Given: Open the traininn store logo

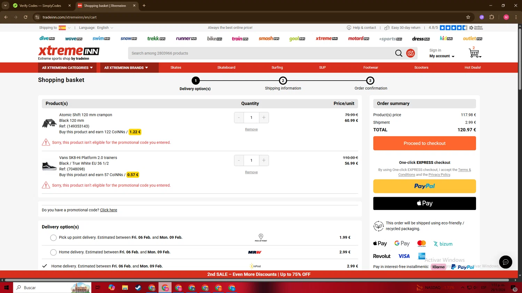Looking at the screenshot, I should coord(240,39).
